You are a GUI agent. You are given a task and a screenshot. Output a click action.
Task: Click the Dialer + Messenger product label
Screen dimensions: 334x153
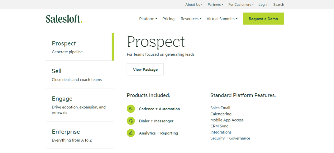[156, 121]
